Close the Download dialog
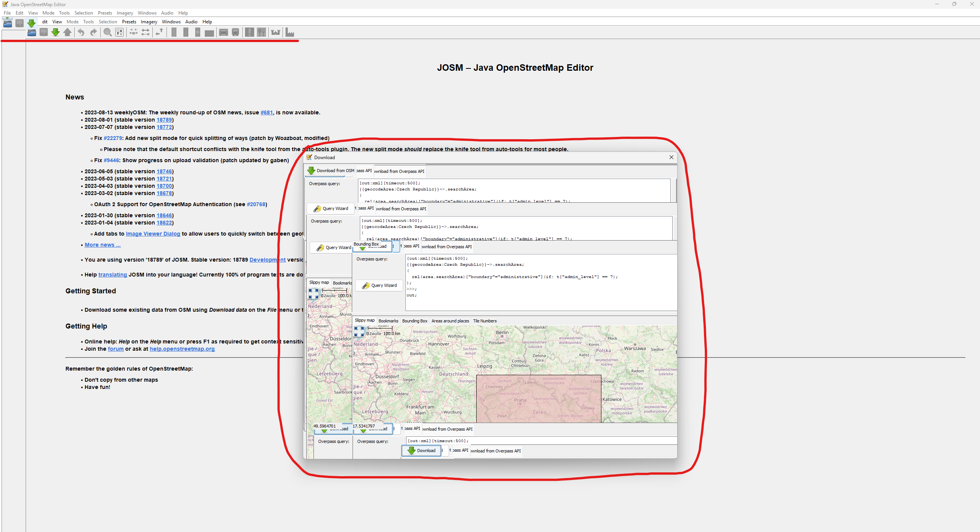Image resolution: width=980 pixels, height=532 pixels. [x=671, y=157]
